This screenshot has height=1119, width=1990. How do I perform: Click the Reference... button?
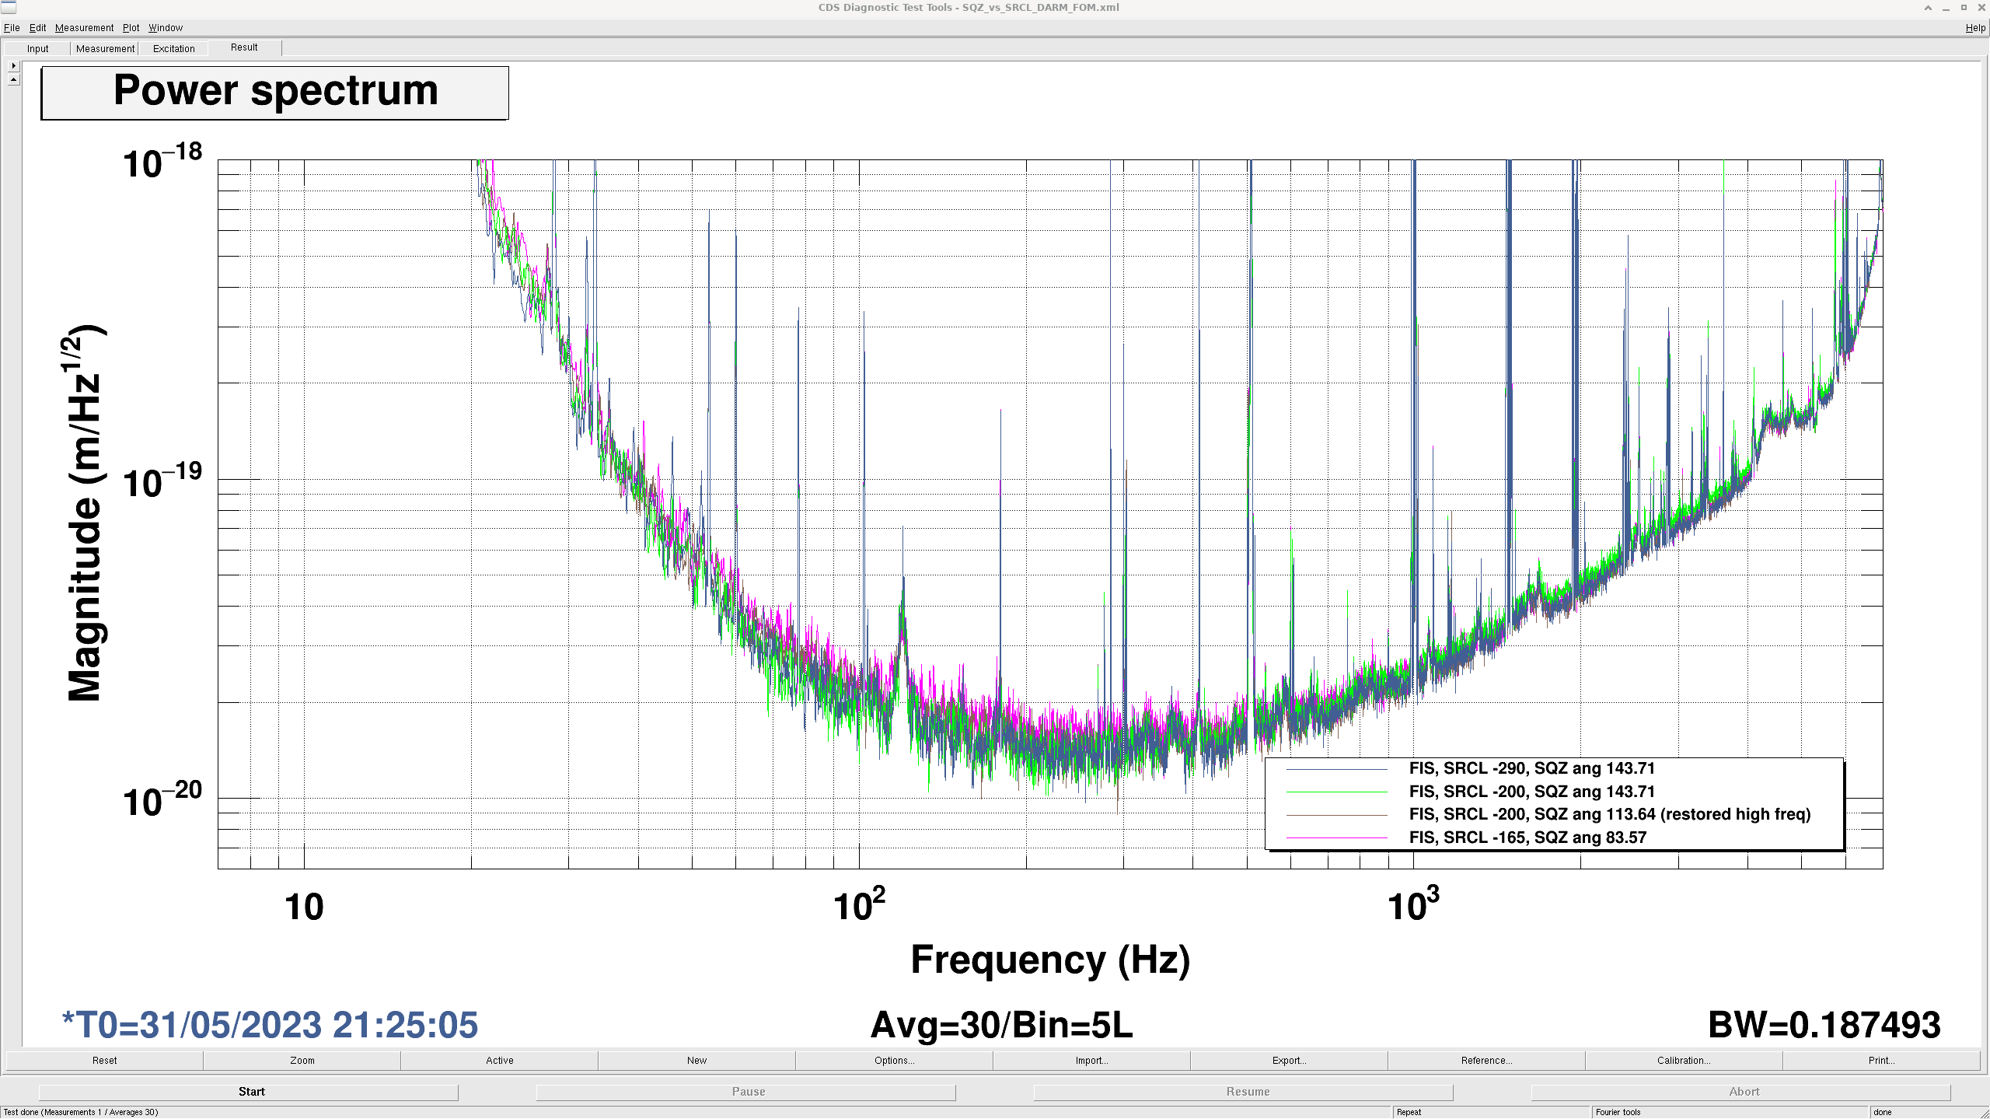point(1486,1060)
